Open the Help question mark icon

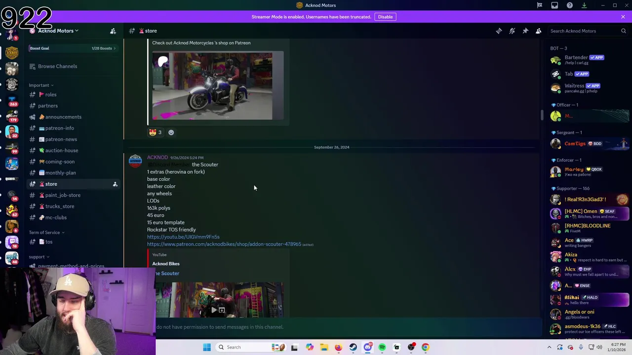click(570, 5)
